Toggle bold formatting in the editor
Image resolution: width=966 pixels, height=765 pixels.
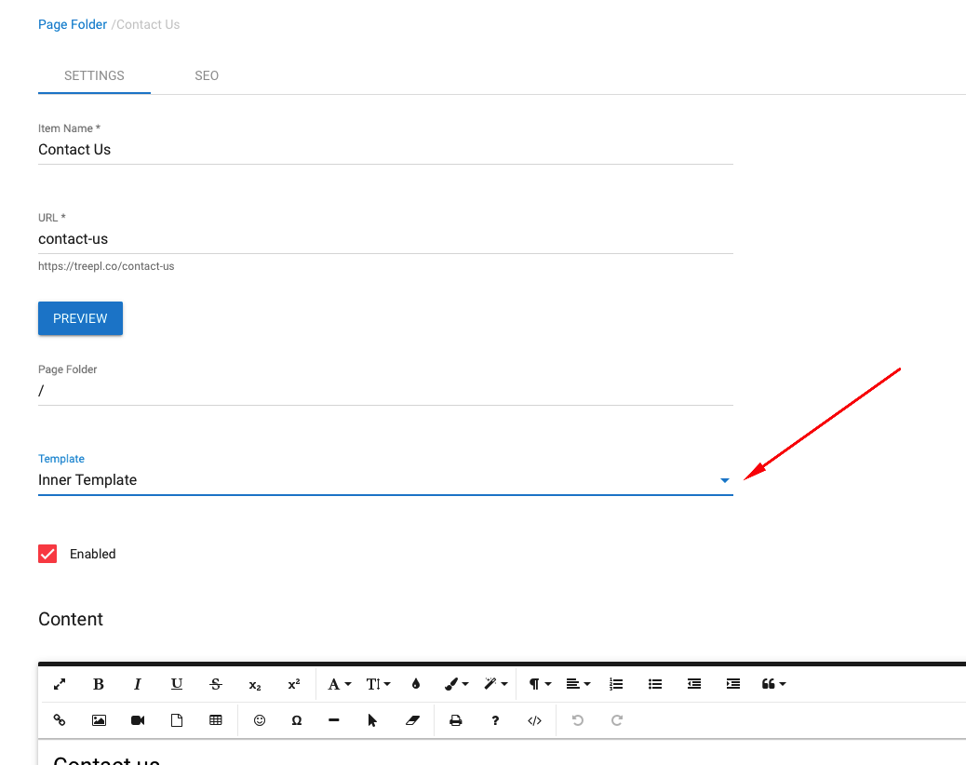tap(98, 684)
